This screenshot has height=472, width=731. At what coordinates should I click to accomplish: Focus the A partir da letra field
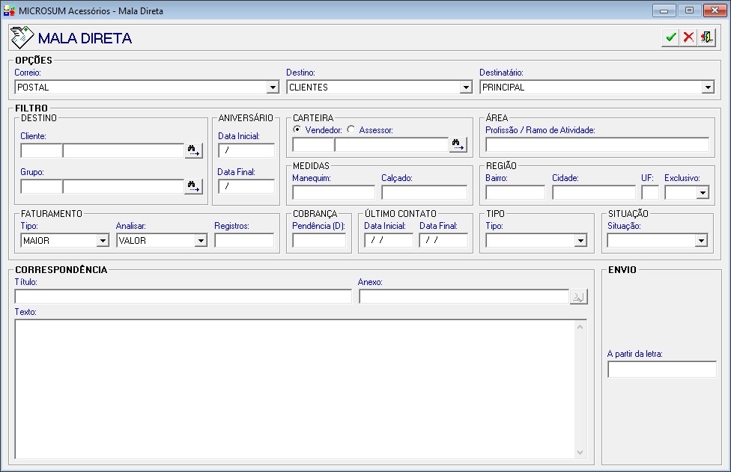coord(661,370)
